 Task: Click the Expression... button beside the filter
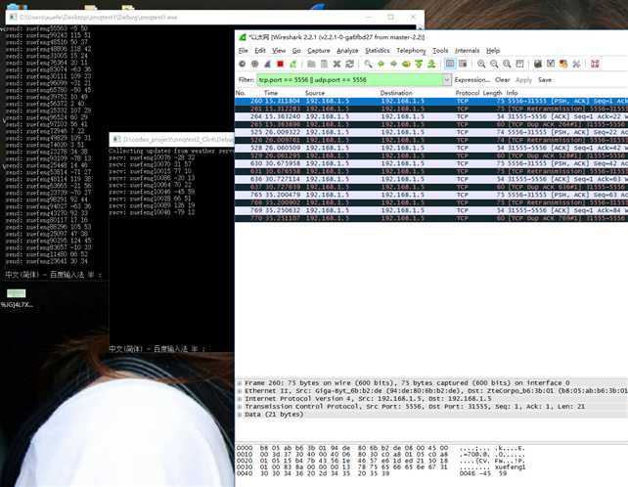click(472, 79)
